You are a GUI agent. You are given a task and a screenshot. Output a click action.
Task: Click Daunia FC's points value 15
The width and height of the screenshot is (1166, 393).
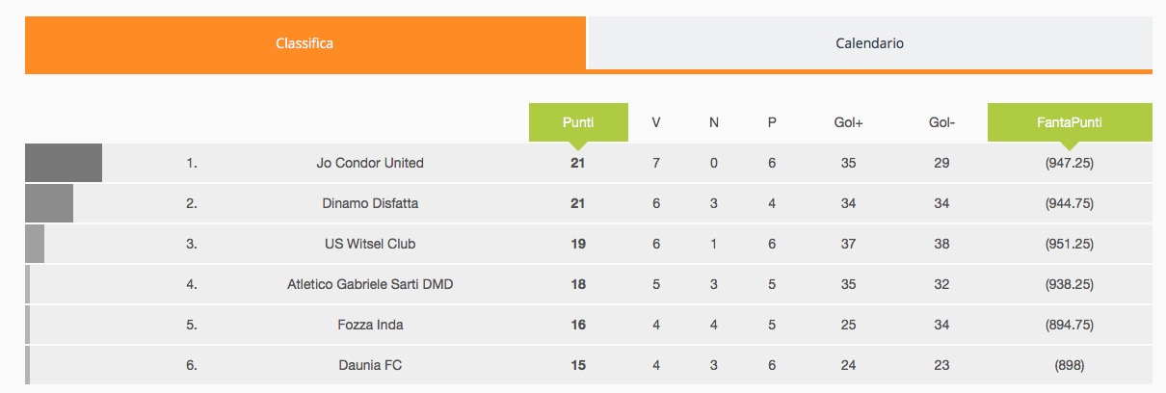[x=578, y=365]
